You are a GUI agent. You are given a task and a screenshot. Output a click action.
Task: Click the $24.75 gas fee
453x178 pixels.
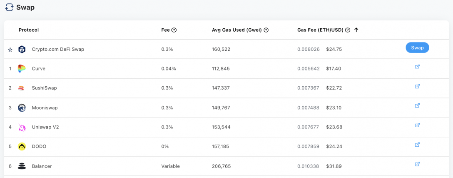pyautogui.click(x=334, y=49)
